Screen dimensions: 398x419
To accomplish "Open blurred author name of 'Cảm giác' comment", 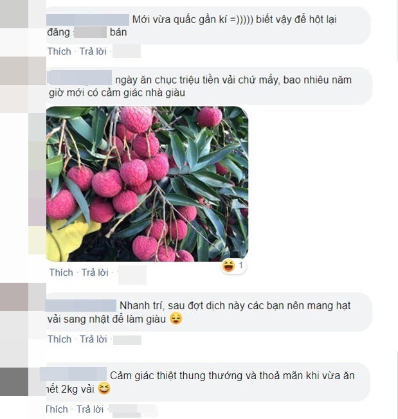I will tap(73, 374).
